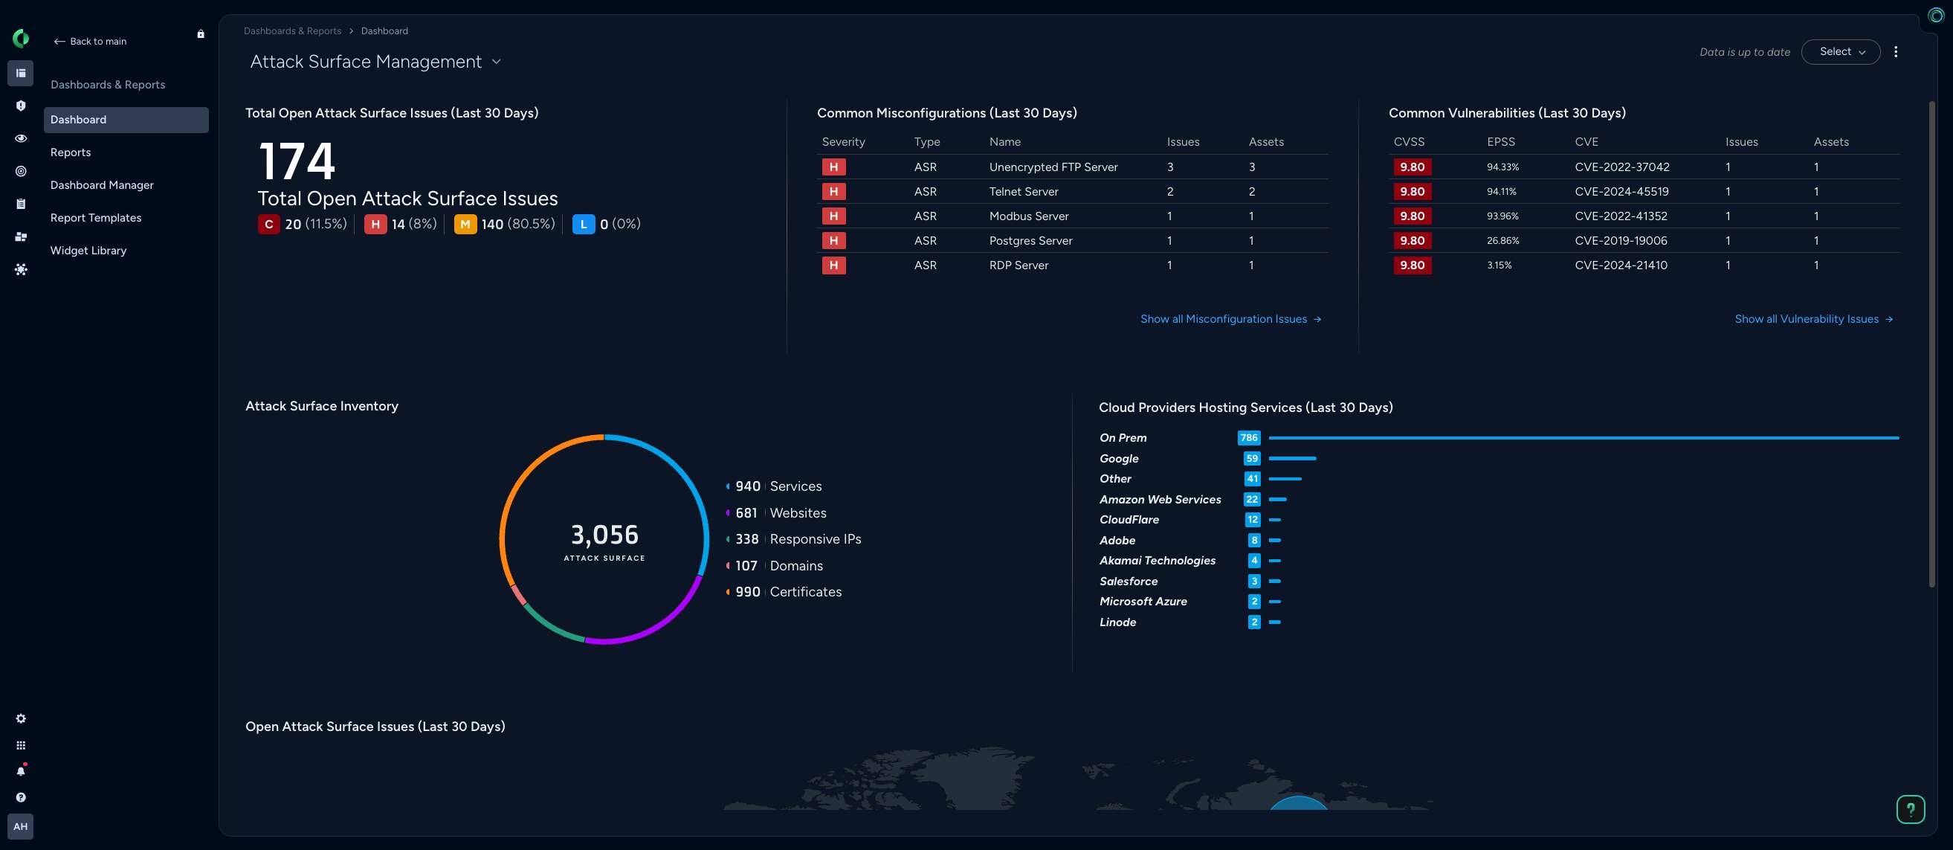Open the apps grid icon
The image size is (1953, 850).
(21, 745)
